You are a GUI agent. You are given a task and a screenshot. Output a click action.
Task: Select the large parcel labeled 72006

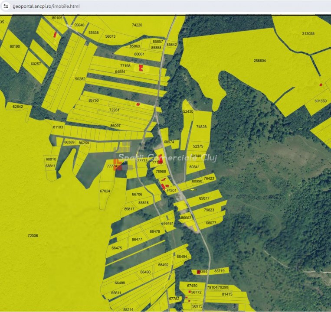(x=33, y=235)
